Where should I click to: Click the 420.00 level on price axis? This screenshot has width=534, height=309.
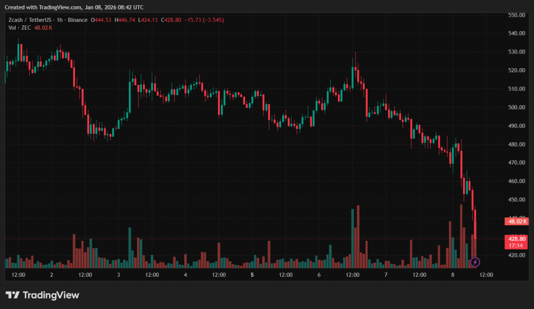coord(516,255)
